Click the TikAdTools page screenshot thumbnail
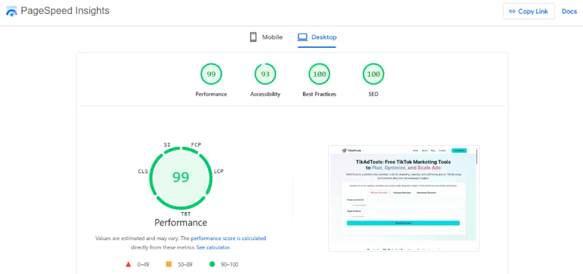The image size is (583, 274). pos(404,198)
